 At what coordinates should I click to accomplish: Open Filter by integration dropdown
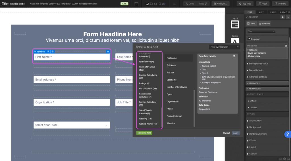224,47
